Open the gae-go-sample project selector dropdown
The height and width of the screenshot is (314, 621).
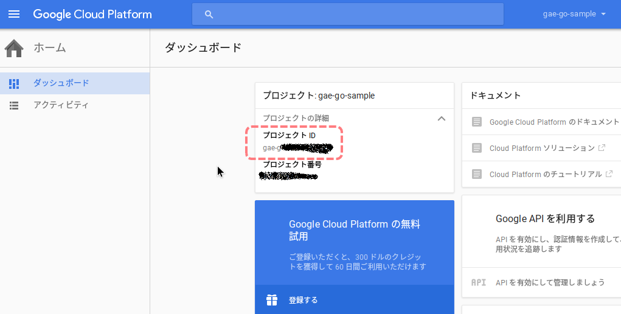(574, 14)
